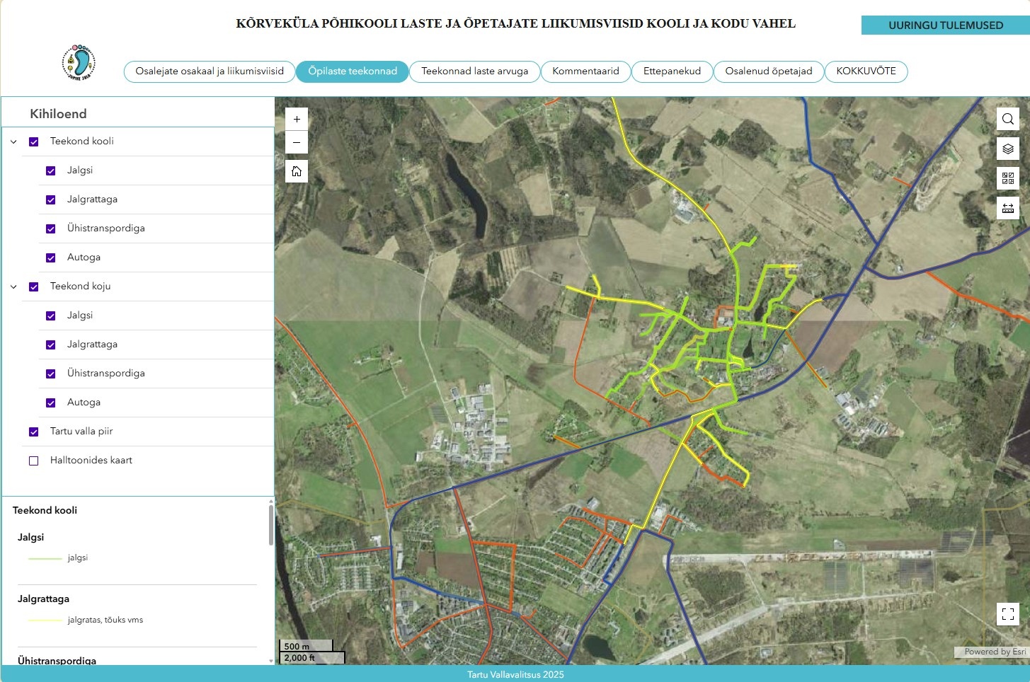Uncheck Autoga under Teekond koju
Screen dimensions: 1030x682
tap(50, 403)
